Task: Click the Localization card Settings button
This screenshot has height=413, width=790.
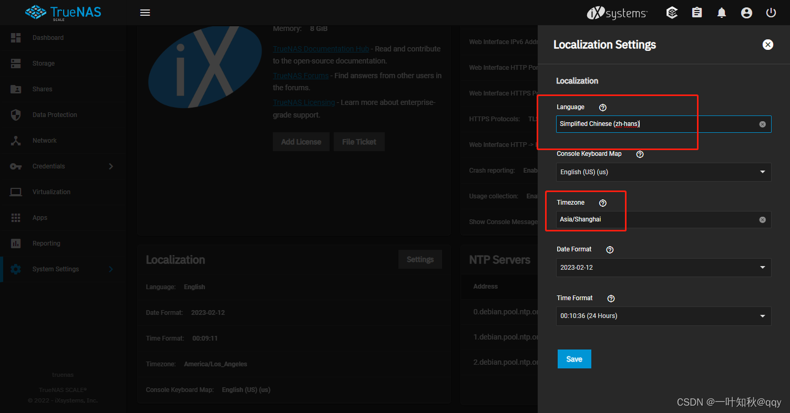Action: coord(420,259)
